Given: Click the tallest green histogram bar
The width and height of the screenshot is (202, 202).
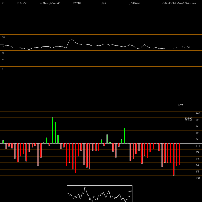Looking at the screenshot, I should pyautogui.click(x=53, y=130).
